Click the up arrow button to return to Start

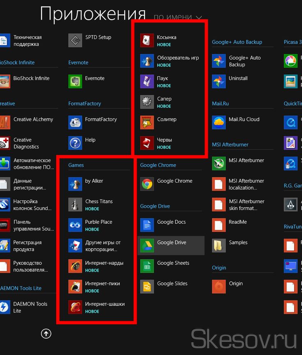coord(46,334)
